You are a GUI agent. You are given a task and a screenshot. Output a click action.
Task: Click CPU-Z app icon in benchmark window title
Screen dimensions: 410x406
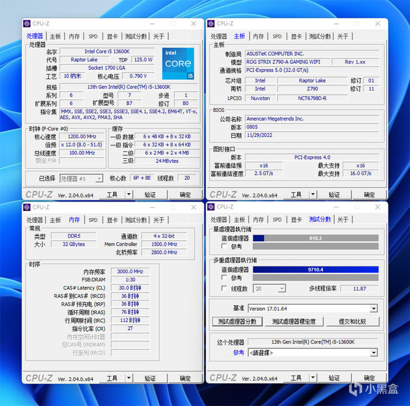tap(211, 207)
